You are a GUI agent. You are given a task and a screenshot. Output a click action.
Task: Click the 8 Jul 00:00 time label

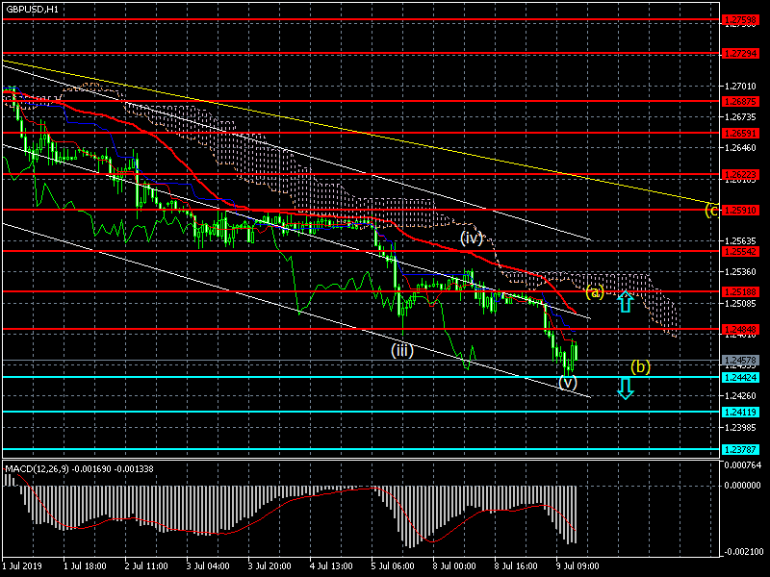[454, 566]
